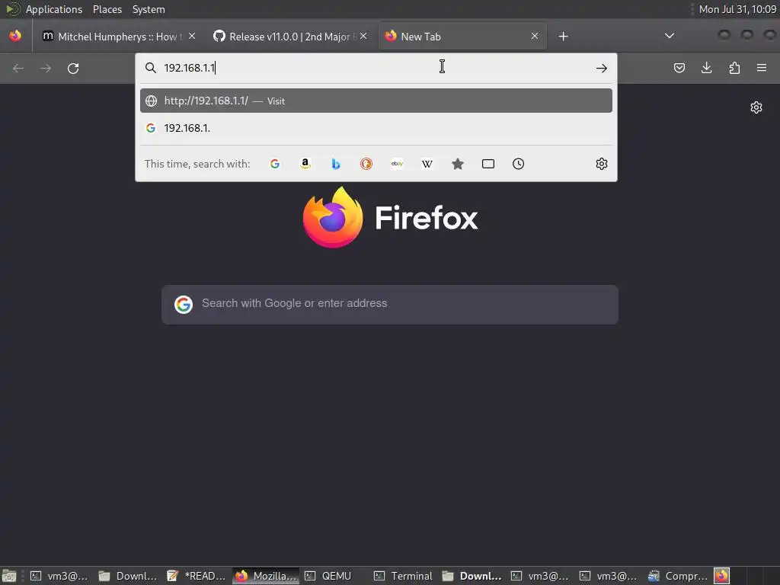The width and height of the screenshot is (780, 585).
Task: Click the forward navigation arrow
Action: pyautogui.click(x=46, y=68)
